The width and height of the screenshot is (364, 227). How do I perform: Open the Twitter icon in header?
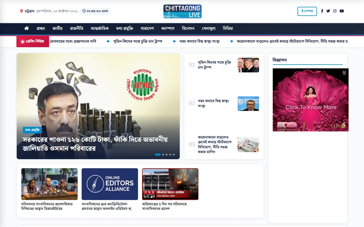(x=328, y=11)
